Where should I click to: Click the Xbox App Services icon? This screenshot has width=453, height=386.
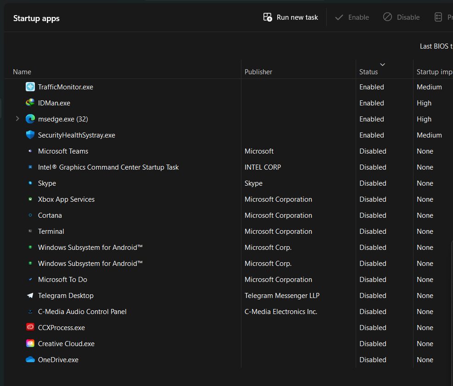[30, 199]
